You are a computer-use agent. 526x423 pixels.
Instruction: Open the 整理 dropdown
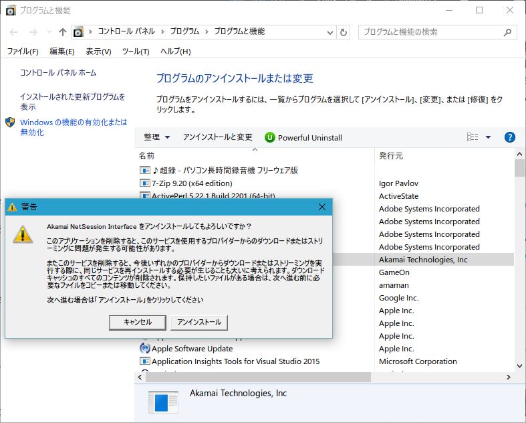tap(156, 137)
